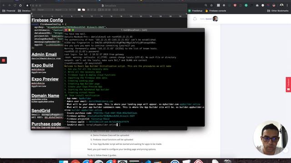Click the Daniel username link on web page
Screen dimensions: 291x163
(209, 19)
